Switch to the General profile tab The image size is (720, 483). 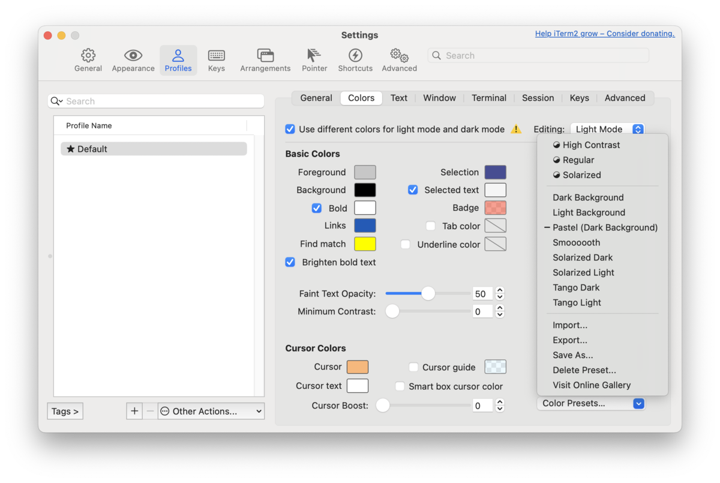click(316, 98)
